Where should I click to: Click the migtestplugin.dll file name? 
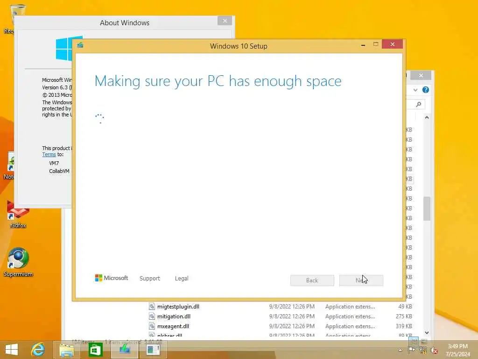pyautogui.click(x=178, y=307)
